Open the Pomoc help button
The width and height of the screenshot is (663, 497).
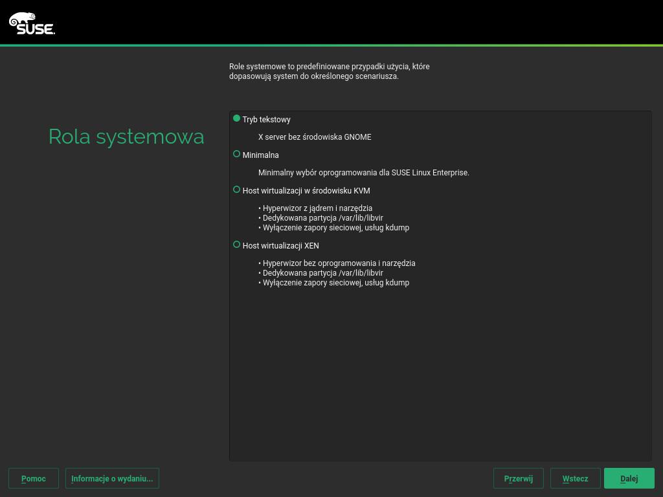point(34,478)
